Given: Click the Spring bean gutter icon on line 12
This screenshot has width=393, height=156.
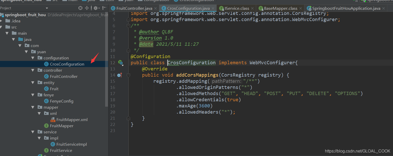Looking at the screenshot, I should click(x=121, y=63).
